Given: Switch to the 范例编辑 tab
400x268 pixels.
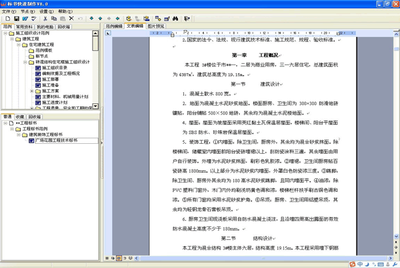Looking at the screenshot, I should click(x=114, y=26).
